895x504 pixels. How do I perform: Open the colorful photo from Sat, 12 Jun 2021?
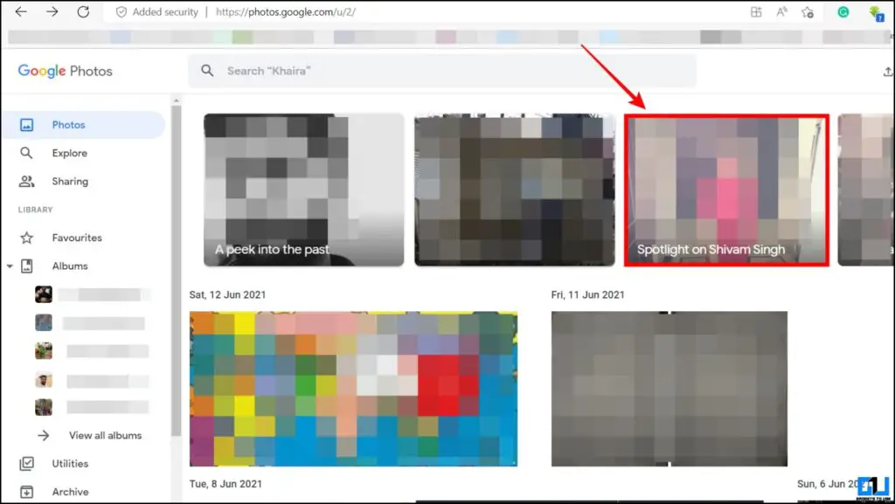353,389
